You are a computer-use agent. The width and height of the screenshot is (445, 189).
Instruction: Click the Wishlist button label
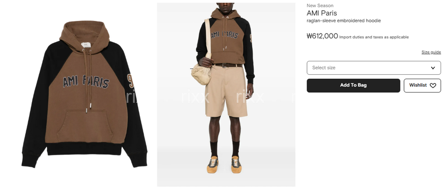(x=418, y=85)
